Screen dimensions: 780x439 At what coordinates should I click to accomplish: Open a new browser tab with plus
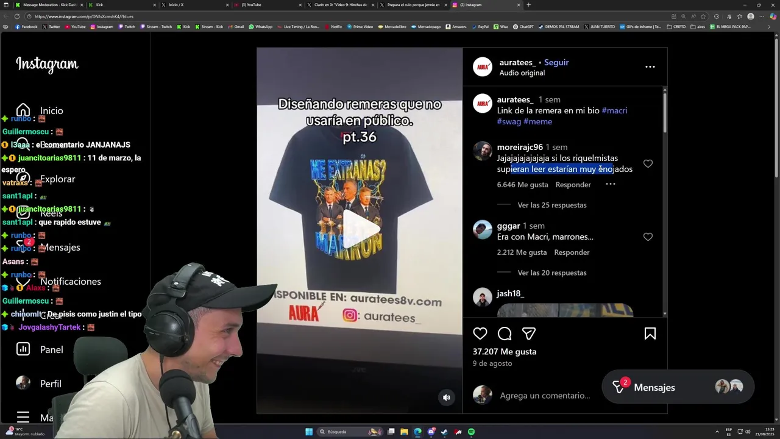(528, 5)
